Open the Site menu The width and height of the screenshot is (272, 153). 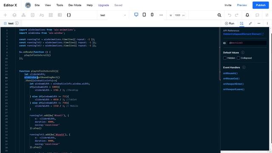(37, 5)
